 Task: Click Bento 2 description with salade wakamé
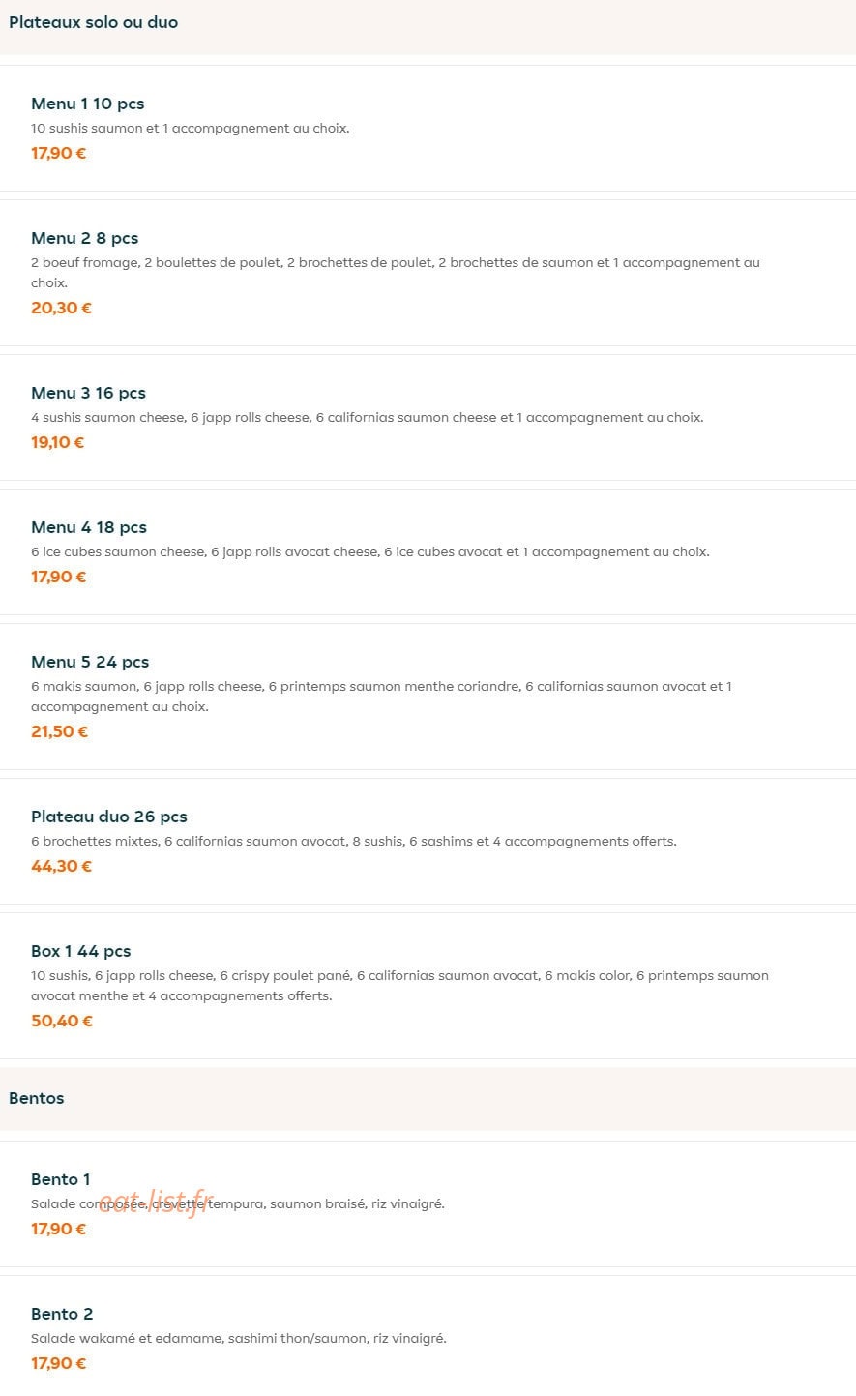239,1339
